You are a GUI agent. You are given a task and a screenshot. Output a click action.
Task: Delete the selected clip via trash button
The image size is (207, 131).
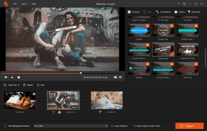pos(28,85)
